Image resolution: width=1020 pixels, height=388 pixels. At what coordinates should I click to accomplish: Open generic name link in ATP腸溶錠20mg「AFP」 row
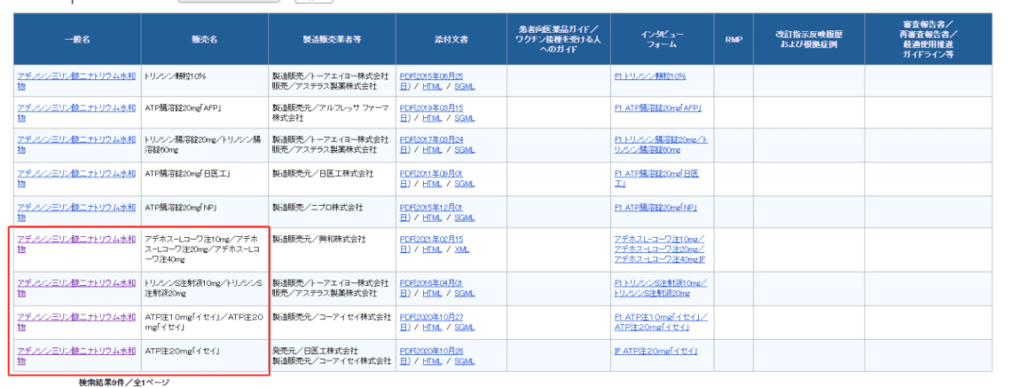[76, 113]
